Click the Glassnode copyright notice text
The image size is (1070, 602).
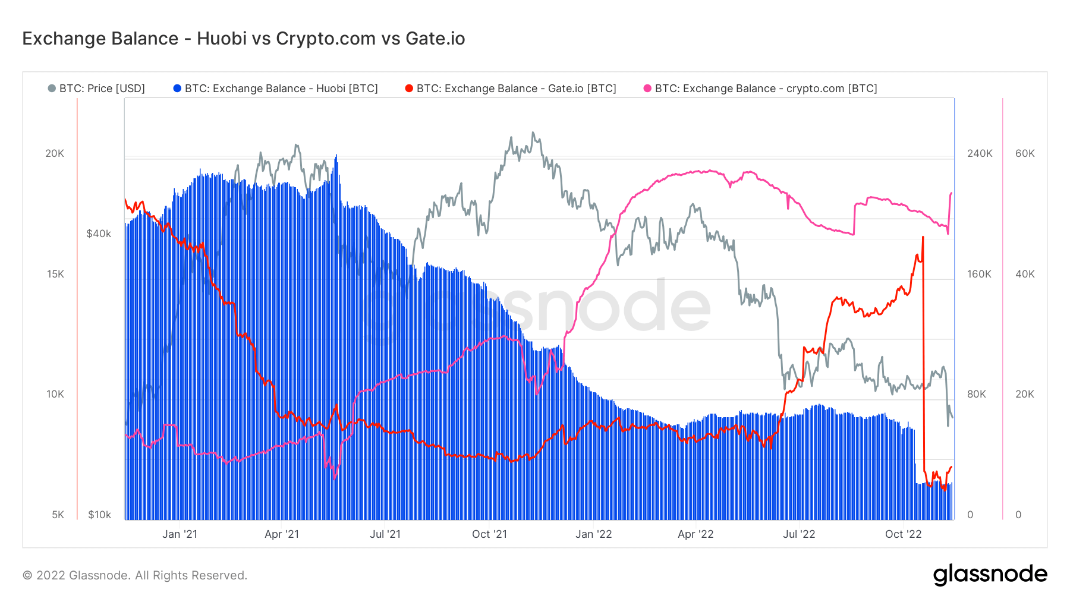135,575
